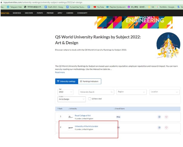
Task: Open the Year 2022 dropdown
Action: 65,92
